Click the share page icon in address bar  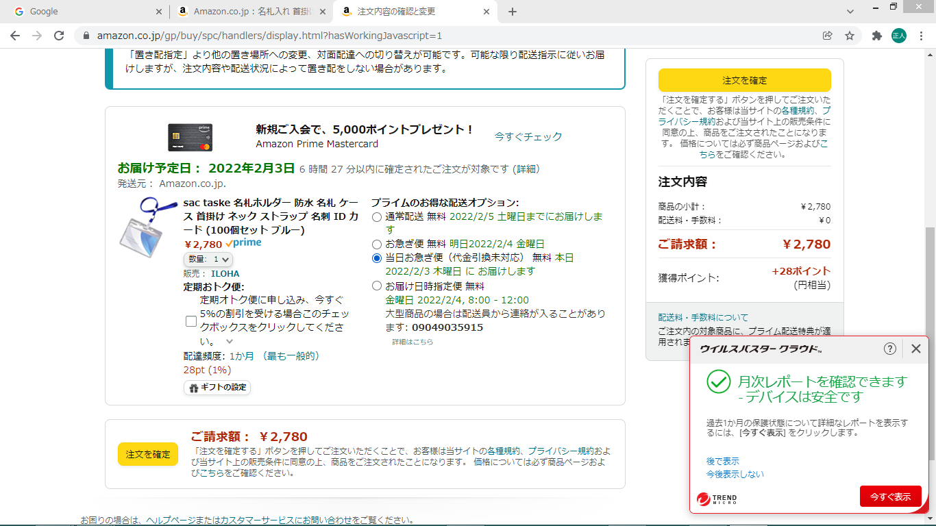pyautogui.click(x=828, y=36)
